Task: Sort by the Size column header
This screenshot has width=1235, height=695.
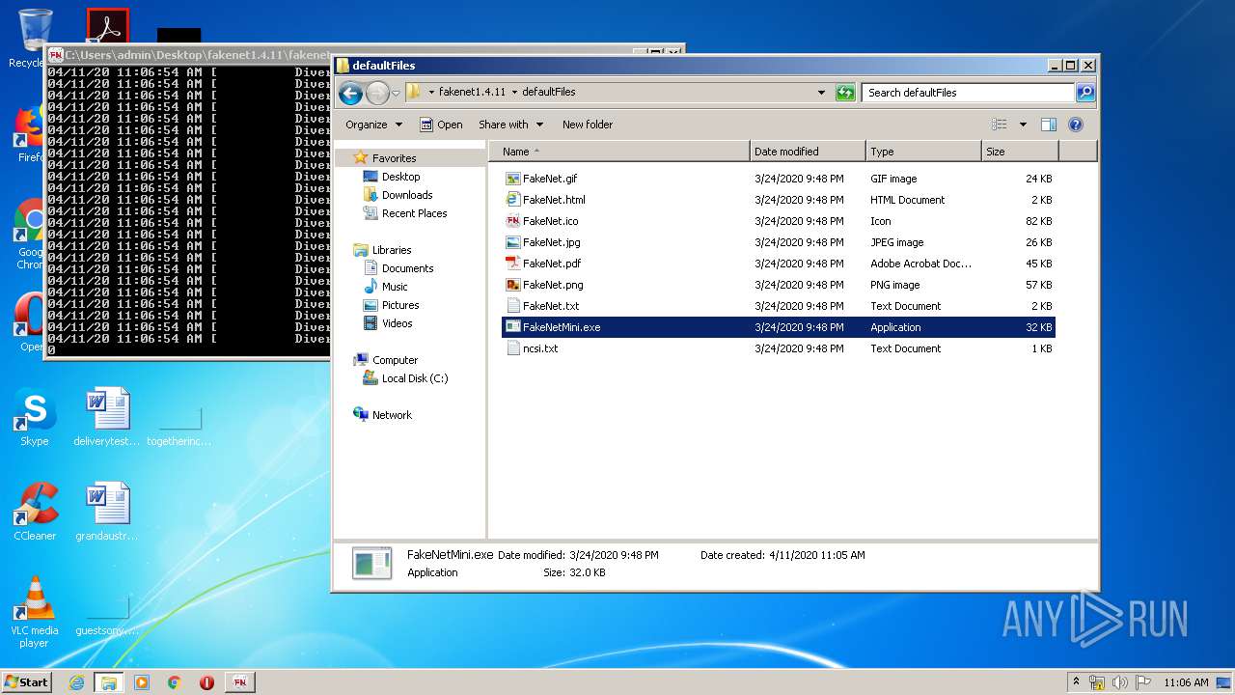Action: pyautogui.click(x=1020, y=152)
